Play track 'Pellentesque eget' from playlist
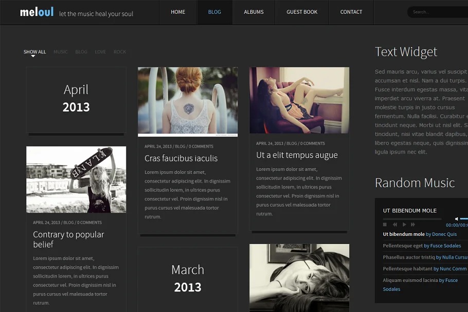This screenshot has width=468, height=312. pyautogui.click(x=403, y=246)
